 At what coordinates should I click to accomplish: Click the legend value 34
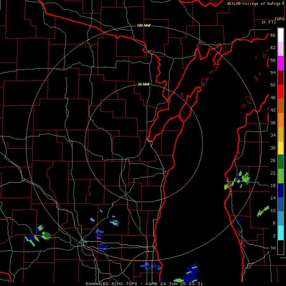[x=273, y=135]
